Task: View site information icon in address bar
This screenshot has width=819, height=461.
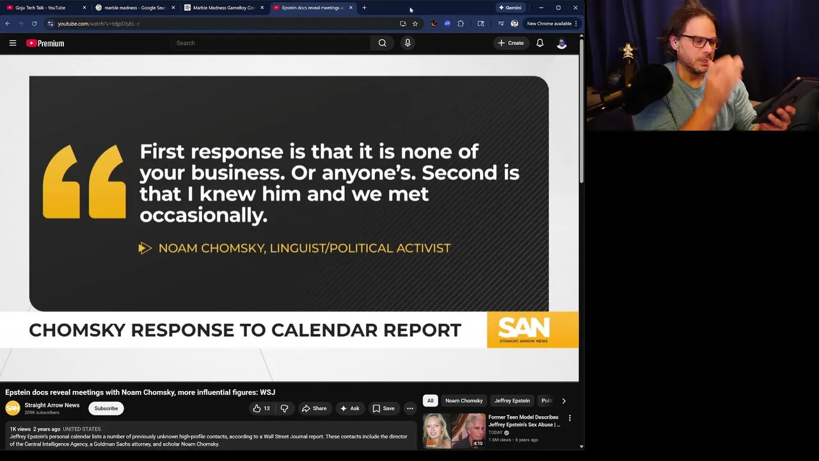Action: [51, 24]
